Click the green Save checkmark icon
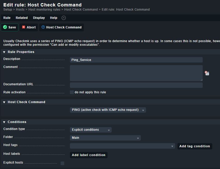This screenshot has width=220, height=169. click(x=5, y=27)
